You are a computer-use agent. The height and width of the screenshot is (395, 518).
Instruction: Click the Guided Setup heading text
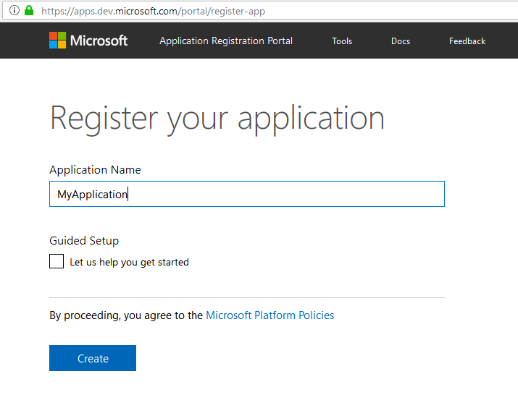[84, 241]
